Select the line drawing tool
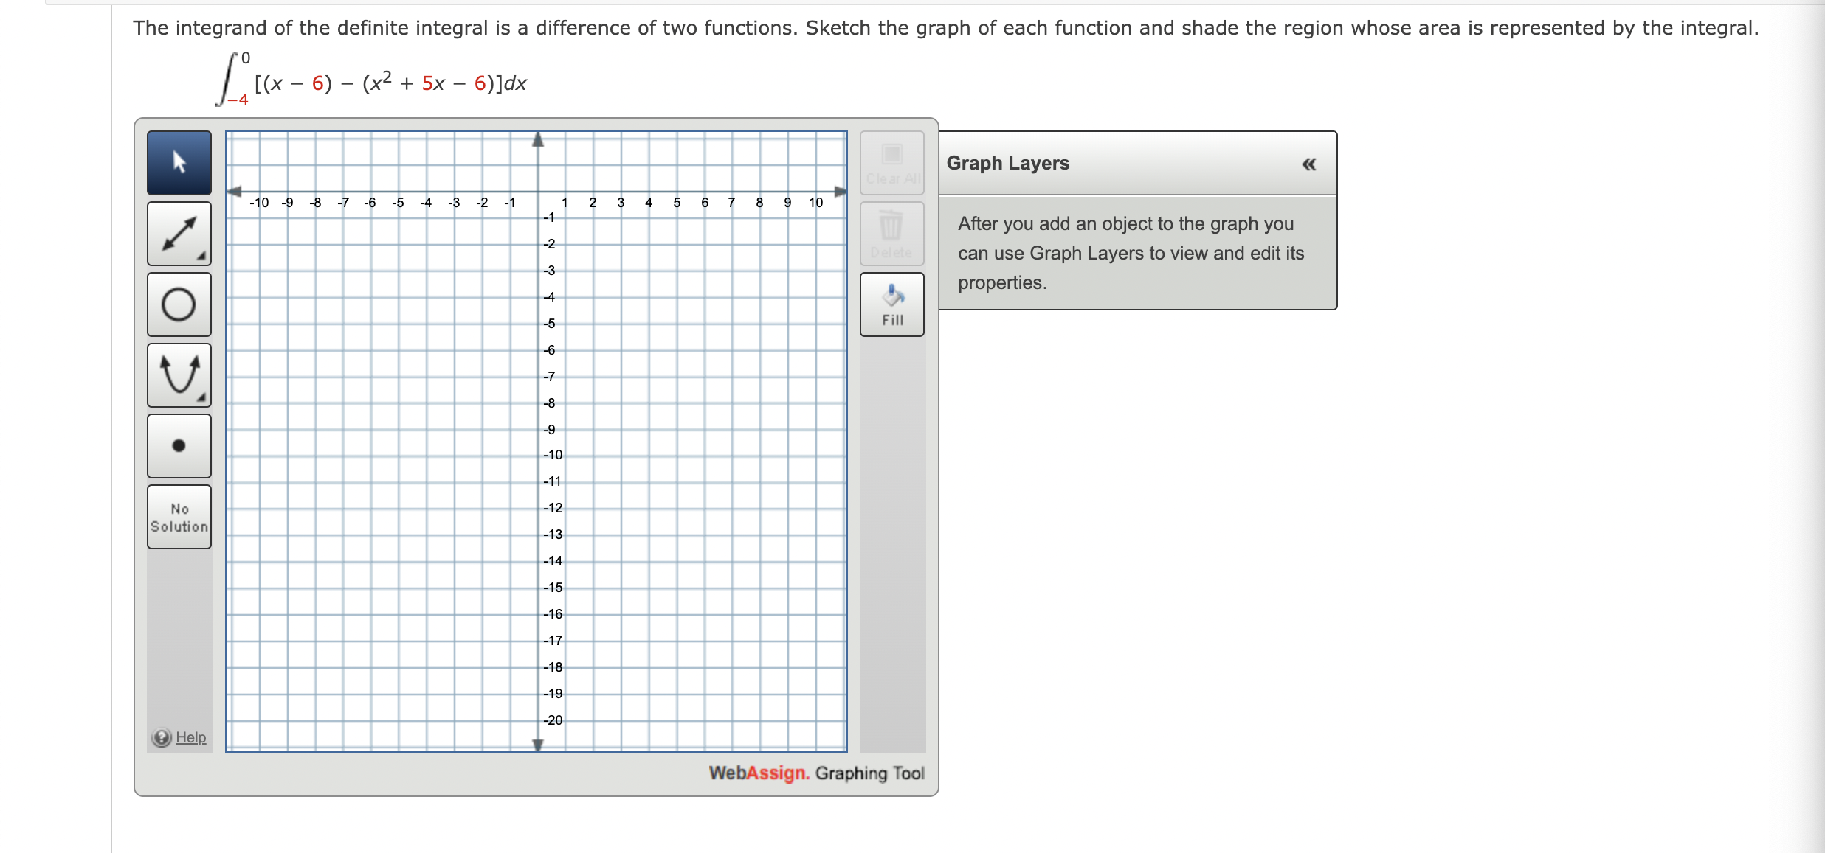1825x853 pixels. (179, 233)
